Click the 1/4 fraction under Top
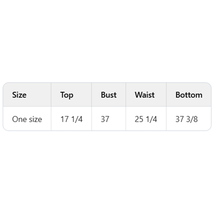 pos(77,119)
